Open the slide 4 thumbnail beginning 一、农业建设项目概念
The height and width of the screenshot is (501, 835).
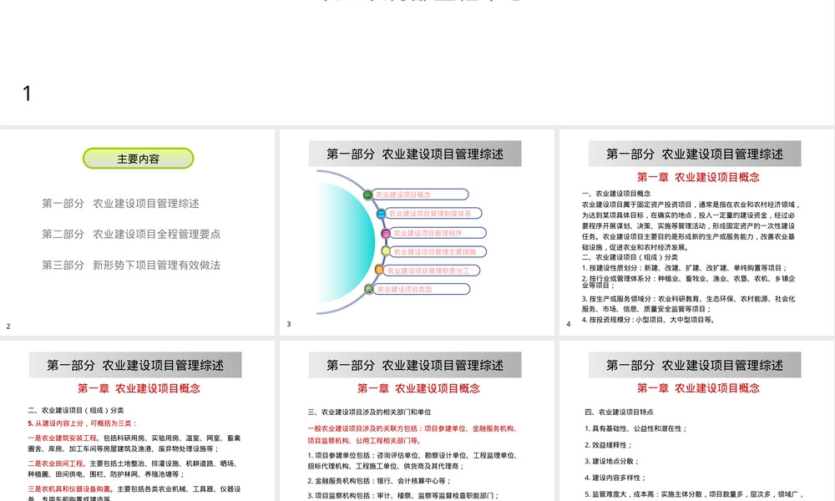pyautogui.click(x=696, y=232)
